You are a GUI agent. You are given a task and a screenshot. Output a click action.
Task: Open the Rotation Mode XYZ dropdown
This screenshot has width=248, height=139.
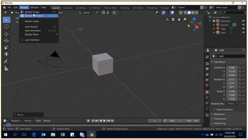(232, 104)
